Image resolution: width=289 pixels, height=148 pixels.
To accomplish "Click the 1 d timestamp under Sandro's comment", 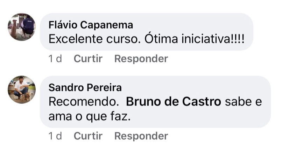I will [55, 135].
